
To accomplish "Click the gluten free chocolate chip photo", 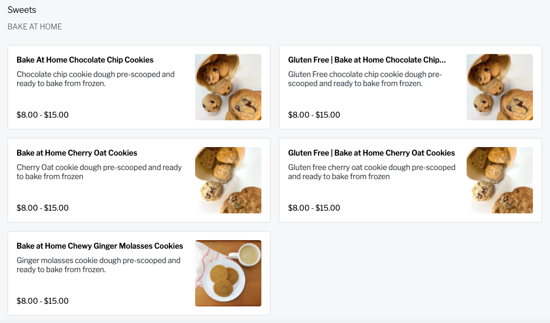I will coord(499,87).
